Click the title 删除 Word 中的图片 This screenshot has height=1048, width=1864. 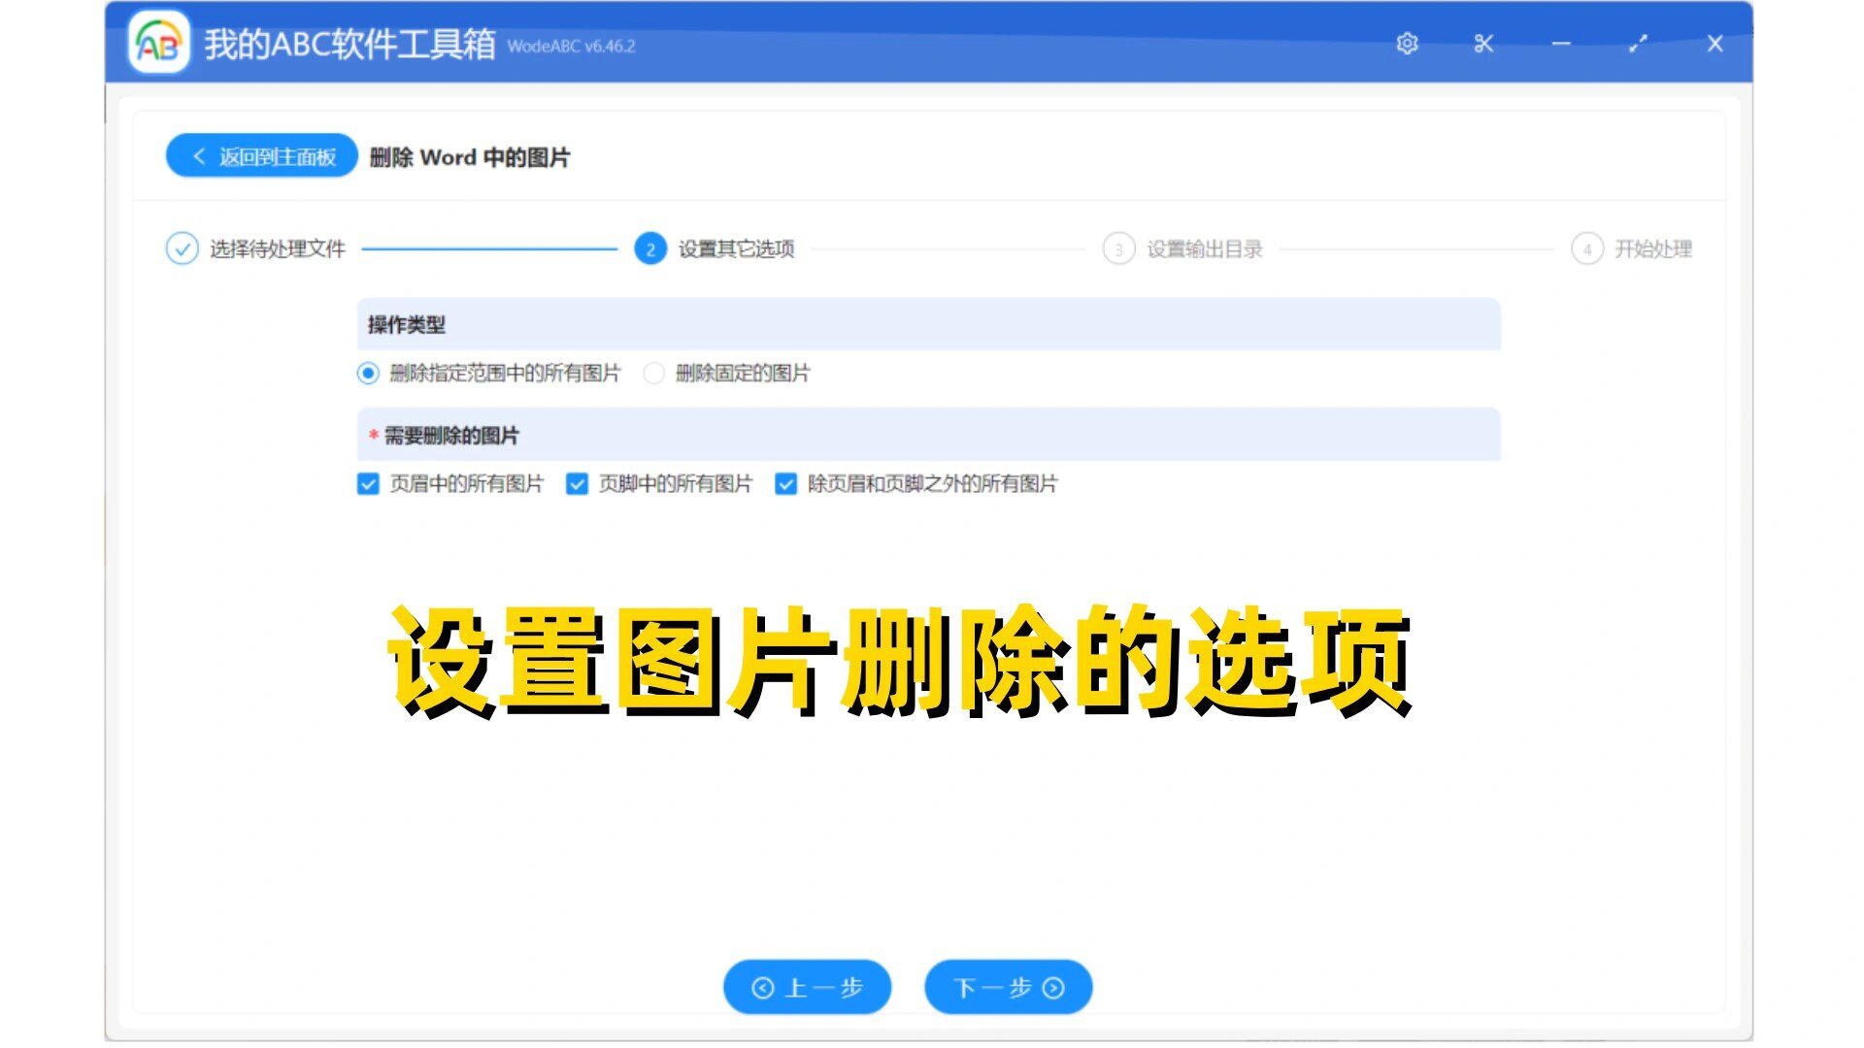(470, 157)
